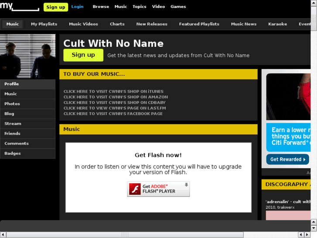Click the arrow on Get Rewarded button
Screen dimensions: 317x238
[x=304, y=159]
